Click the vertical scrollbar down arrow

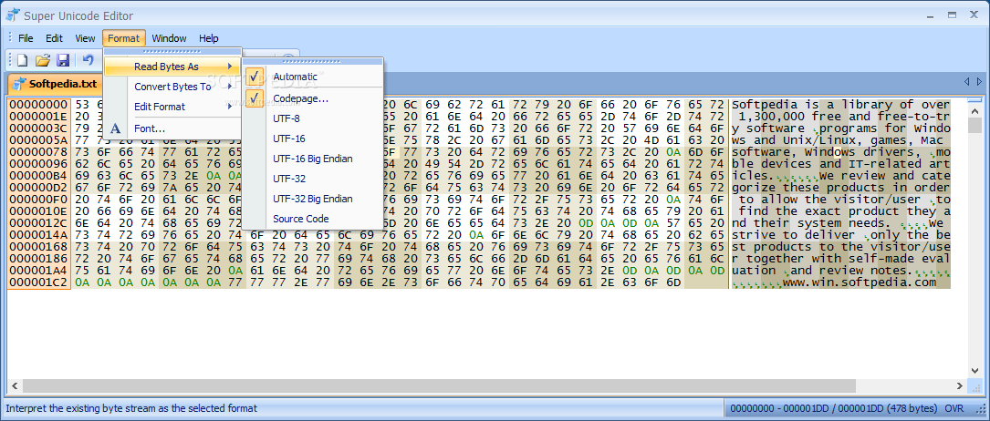click(x=975, y=371)
